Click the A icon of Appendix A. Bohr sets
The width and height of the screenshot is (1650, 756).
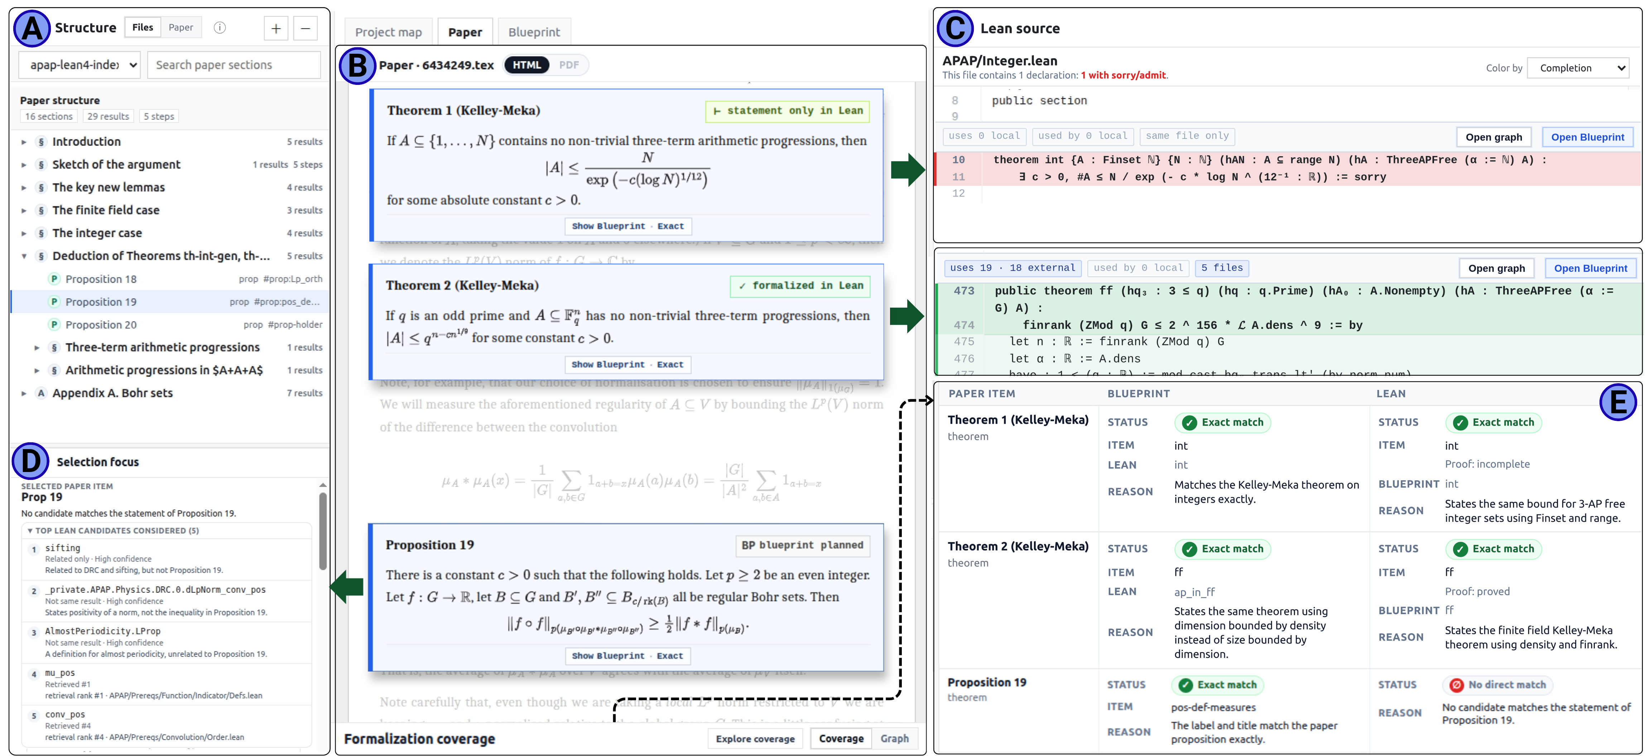click(41, 393)
